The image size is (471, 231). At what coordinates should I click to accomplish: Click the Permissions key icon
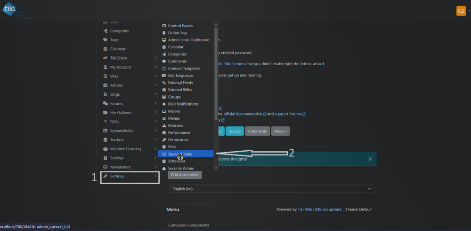(164, 140)
